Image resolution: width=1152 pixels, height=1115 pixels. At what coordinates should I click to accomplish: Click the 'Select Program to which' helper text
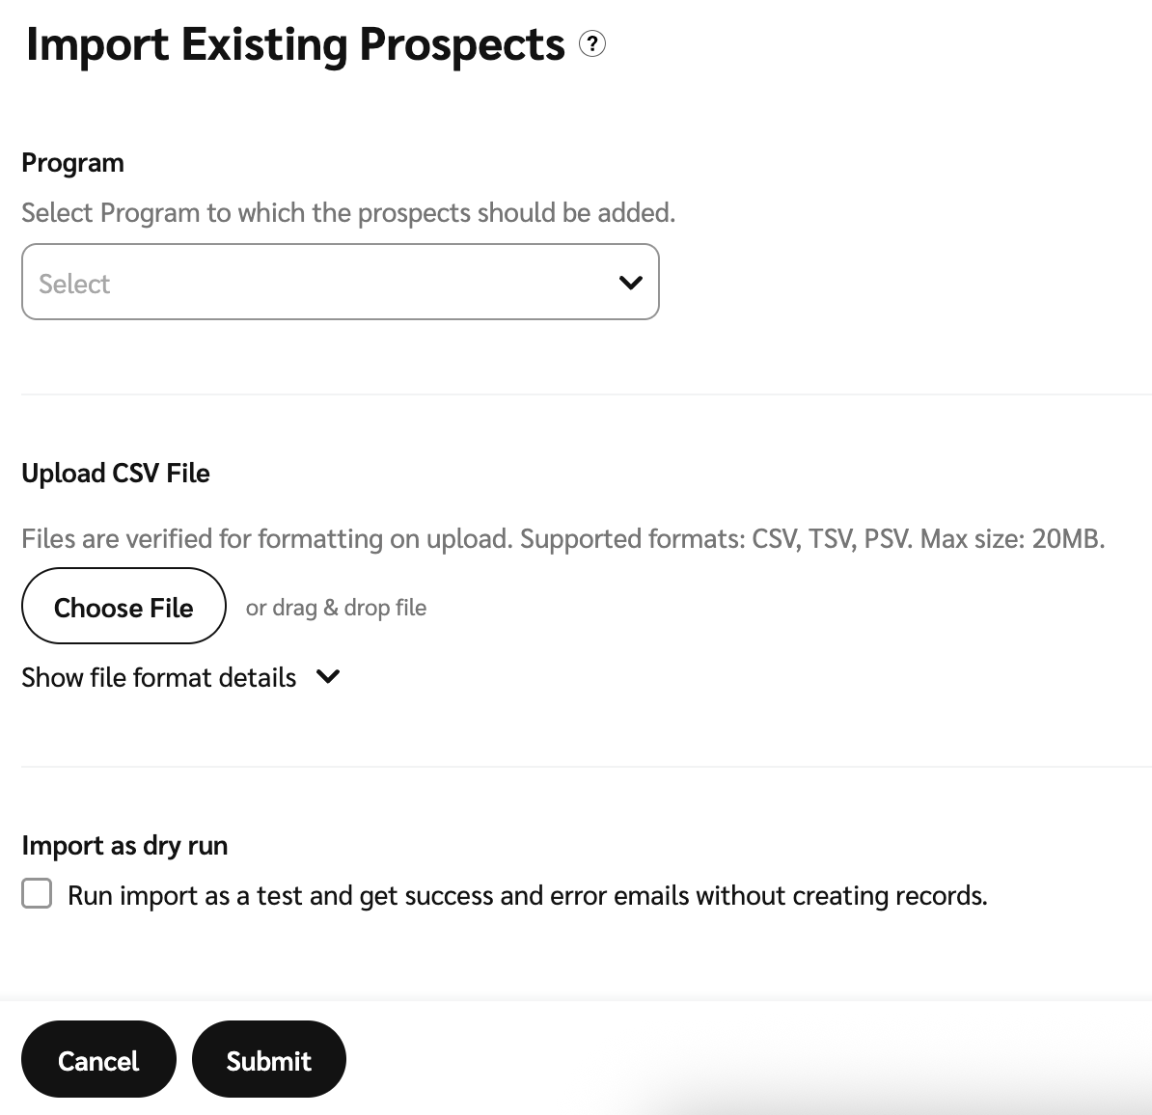347,213
